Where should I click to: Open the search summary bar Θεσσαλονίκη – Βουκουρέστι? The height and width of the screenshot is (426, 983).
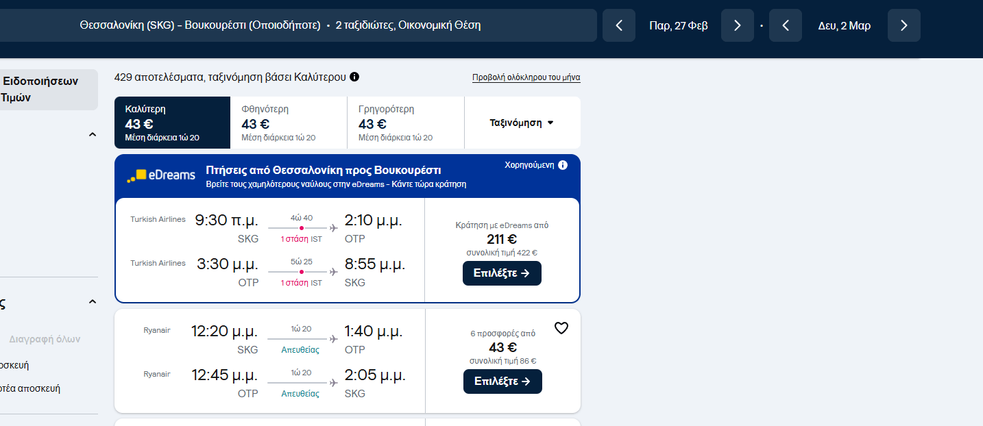280,26
